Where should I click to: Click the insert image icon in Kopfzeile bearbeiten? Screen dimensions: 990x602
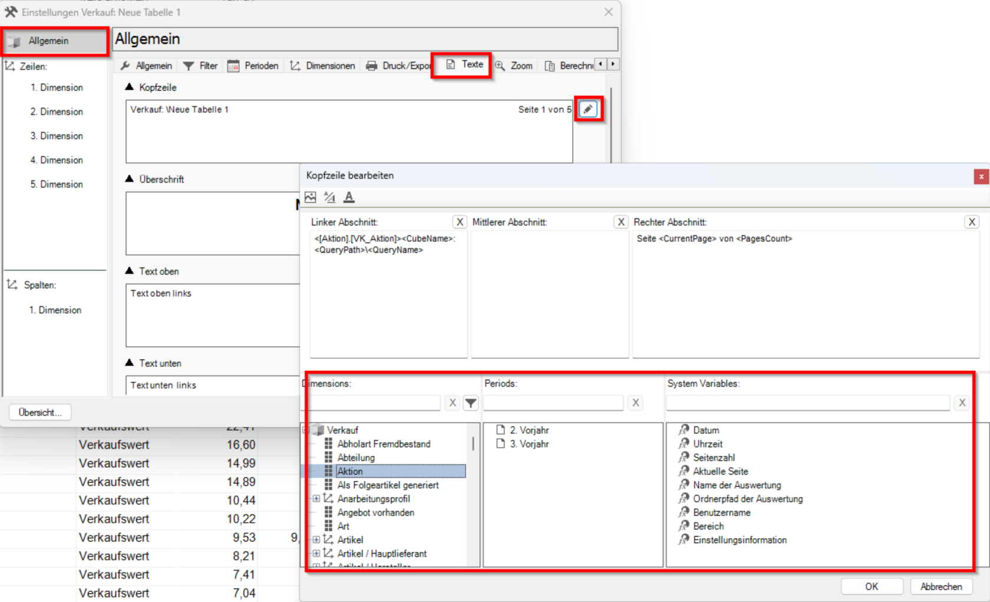click(311, 197)
